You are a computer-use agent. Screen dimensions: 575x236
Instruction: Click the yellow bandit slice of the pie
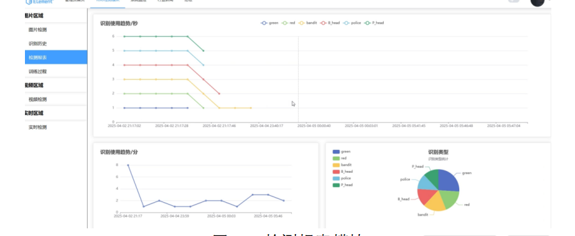(436, 202)
